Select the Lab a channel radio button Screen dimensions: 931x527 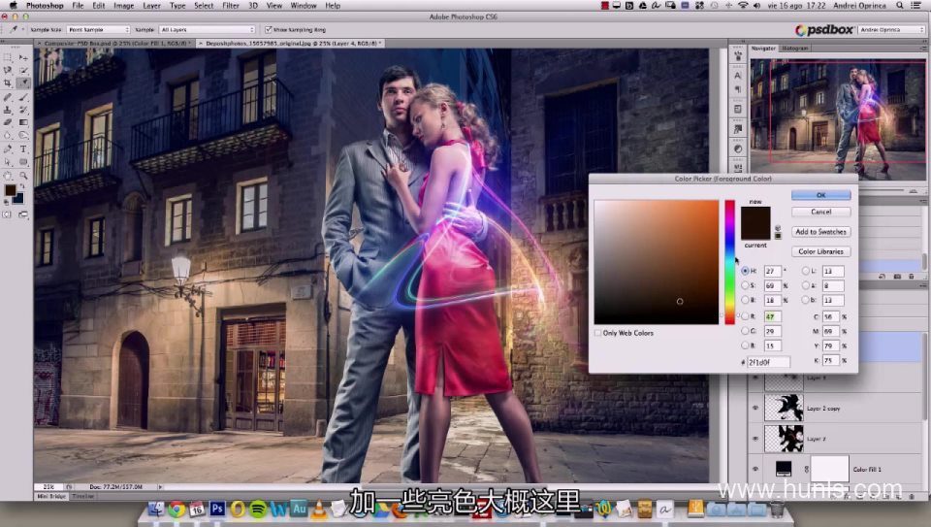coord(806,285)
